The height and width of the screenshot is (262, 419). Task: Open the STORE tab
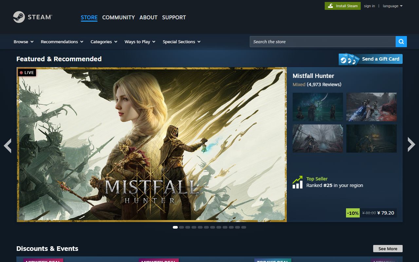89,17
